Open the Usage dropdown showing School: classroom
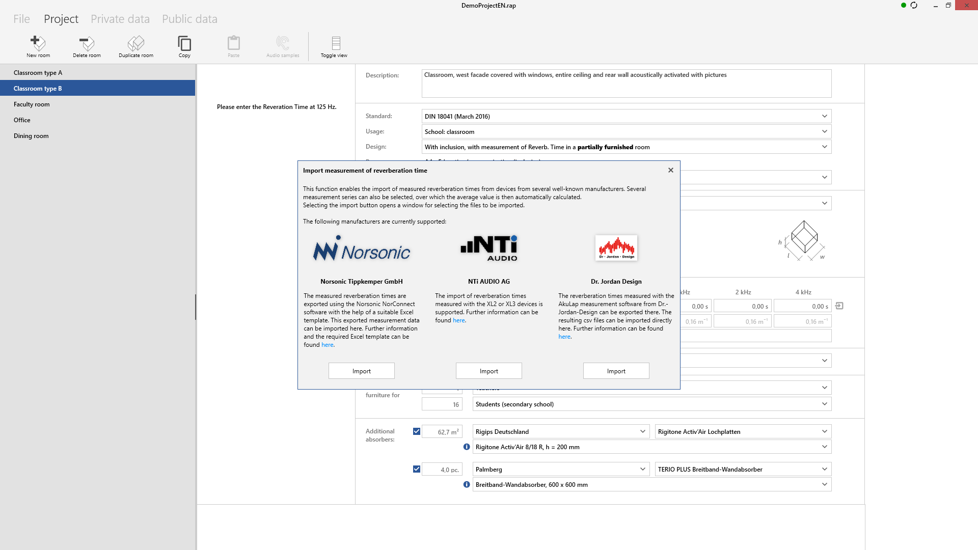The width and height of the screenshot is (978, 550). click(824, 131)
